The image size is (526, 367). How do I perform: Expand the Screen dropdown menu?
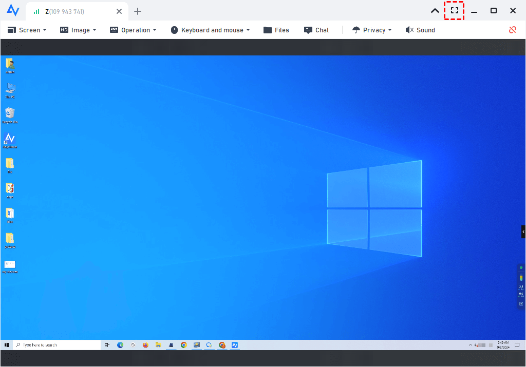27,30
